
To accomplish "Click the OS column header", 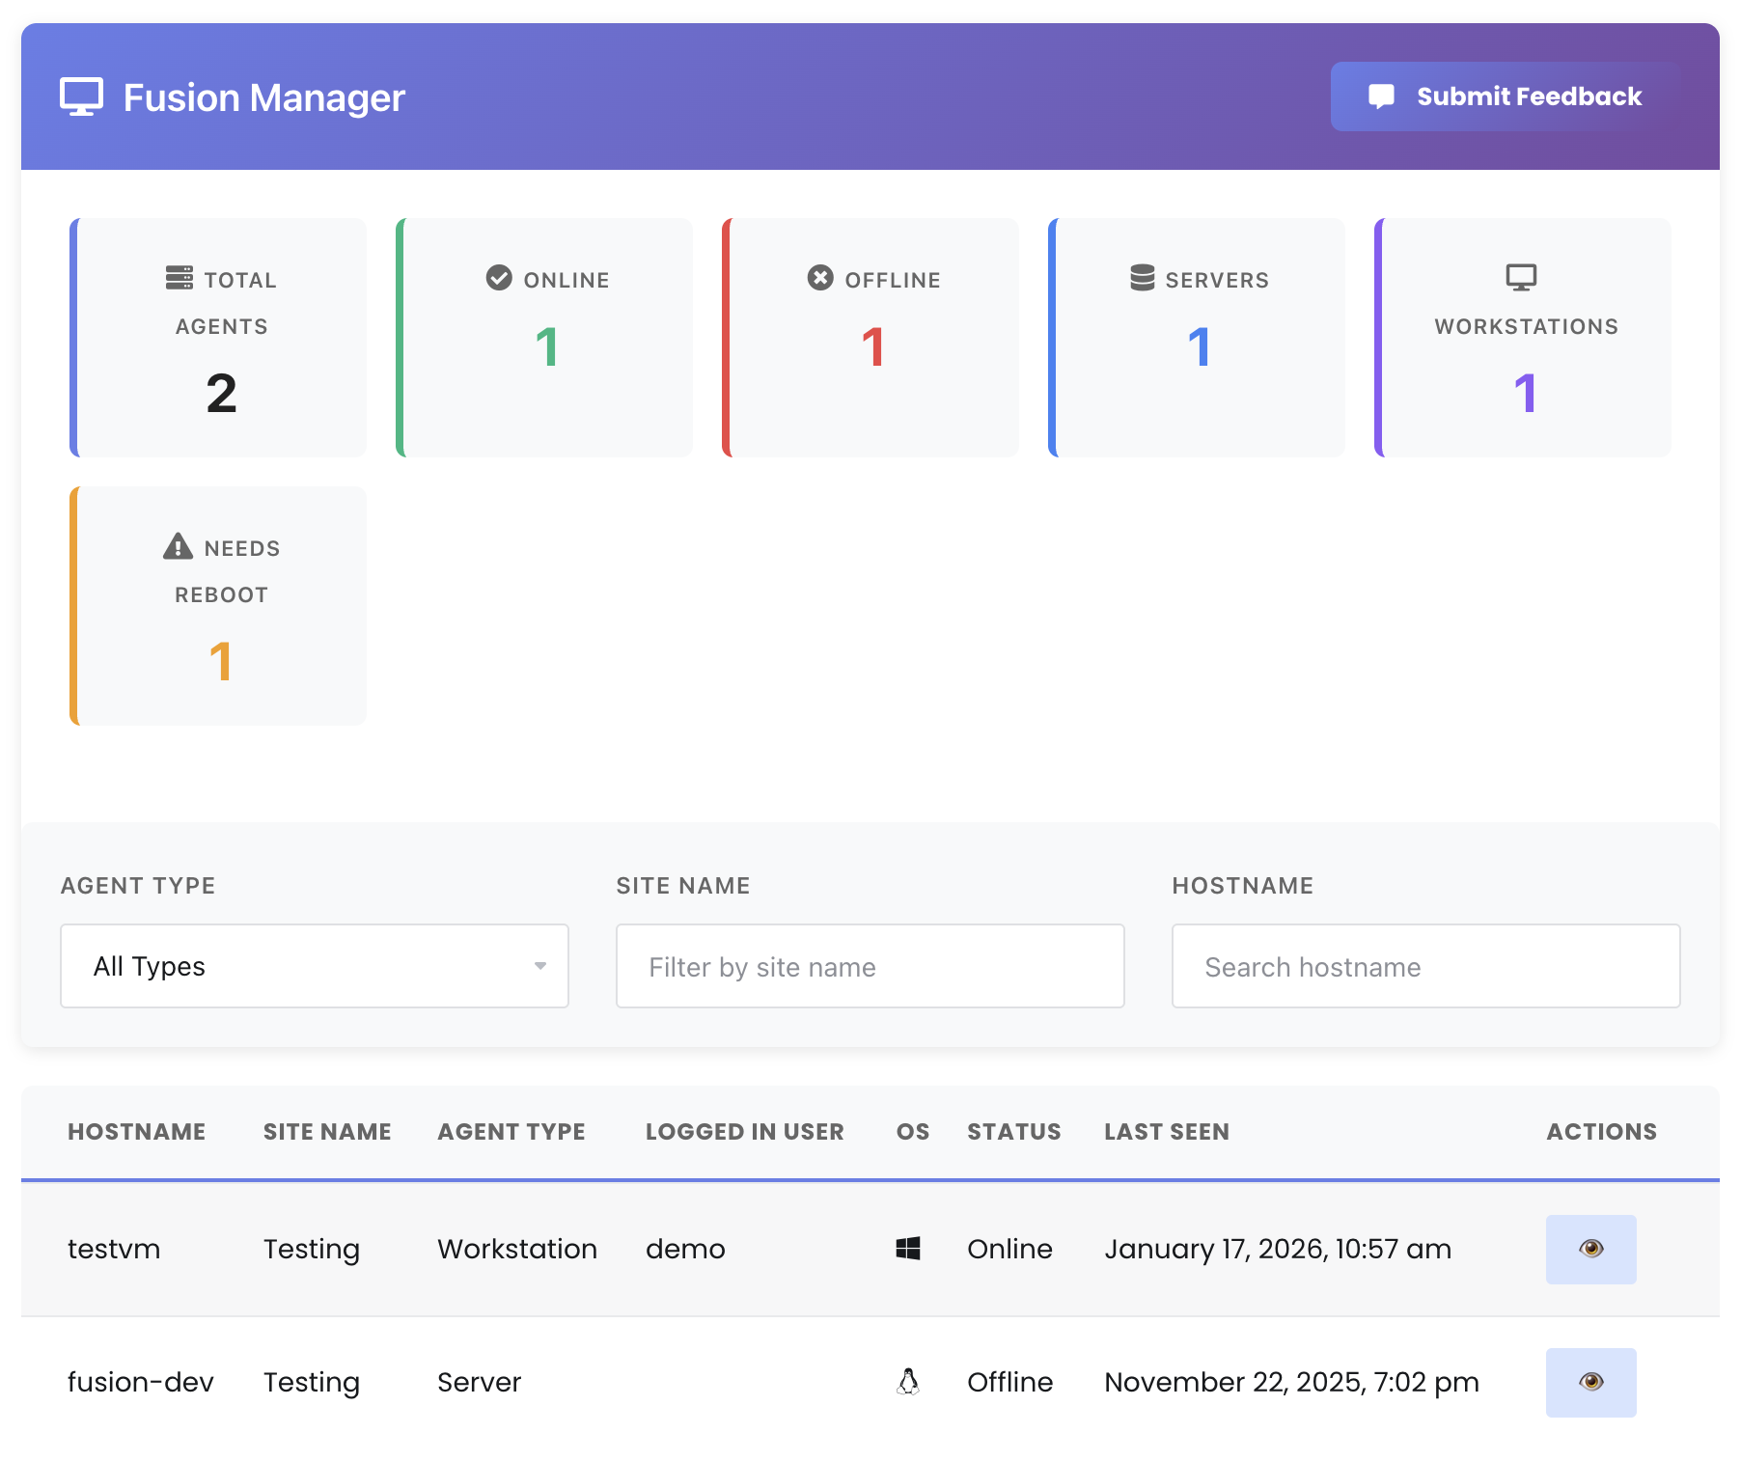I will click(x=913, y=1132).
